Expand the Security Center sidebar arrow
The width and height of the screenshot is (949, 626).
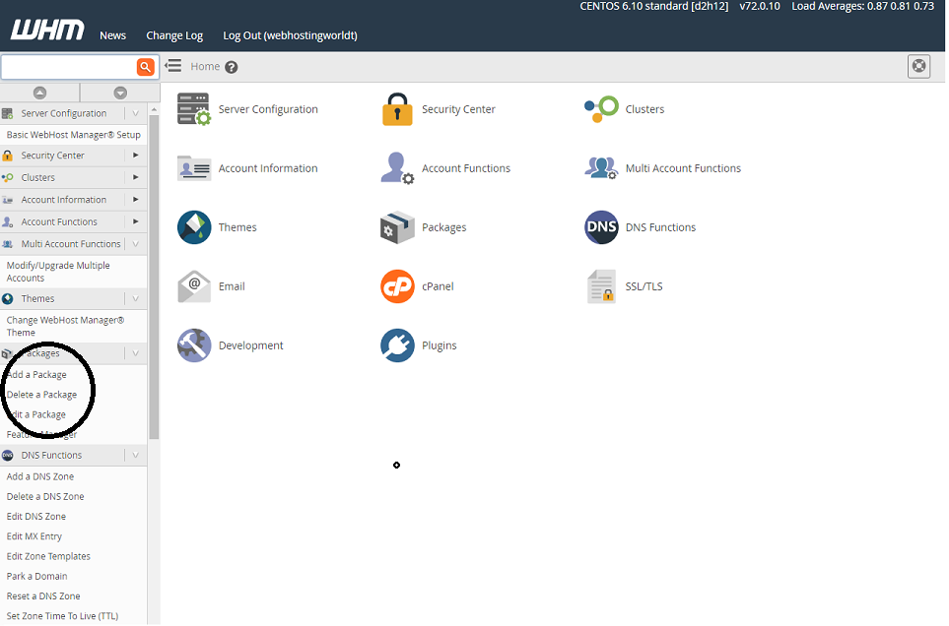pos(135,156)
